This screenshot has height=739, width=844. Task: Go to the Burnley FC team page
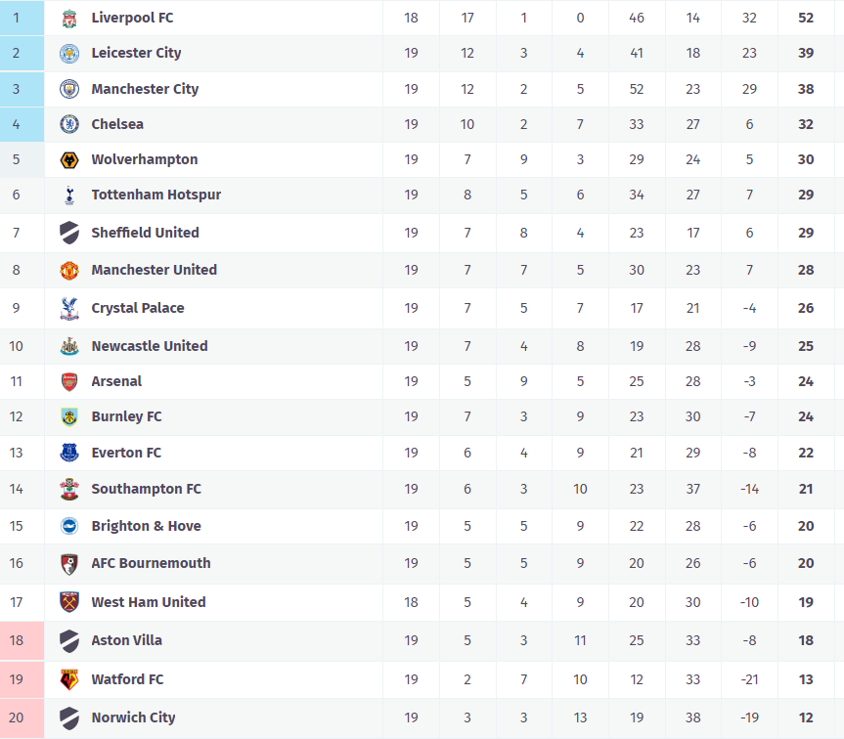tap(126, 416)
